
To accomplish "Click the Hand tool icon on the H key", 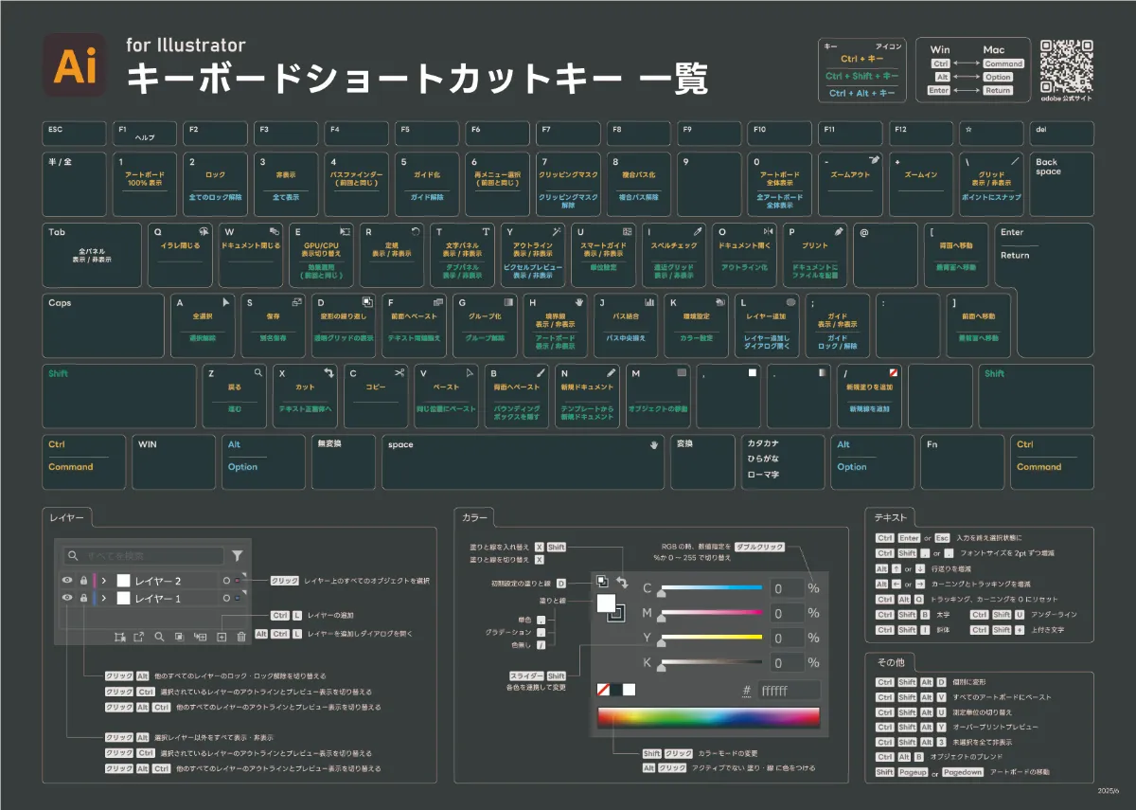I will pyautogui.click(x=578, y=301).
